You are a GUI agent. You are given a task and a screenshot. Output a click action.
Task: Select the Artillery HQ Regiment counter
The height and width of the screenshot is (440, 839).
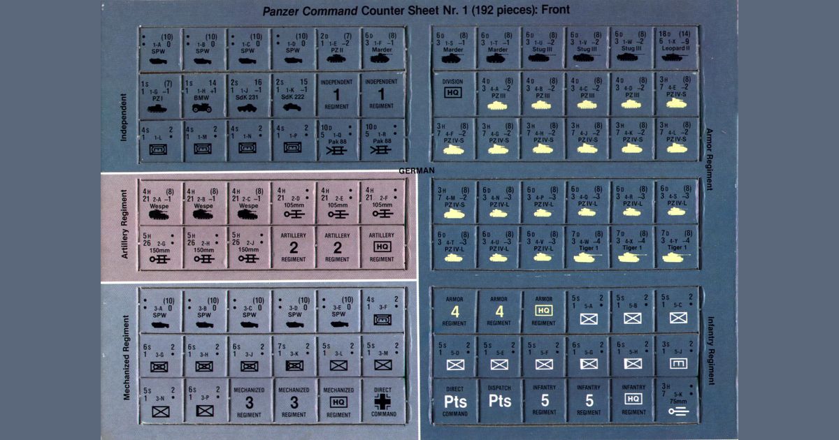(x=383, y=247)
